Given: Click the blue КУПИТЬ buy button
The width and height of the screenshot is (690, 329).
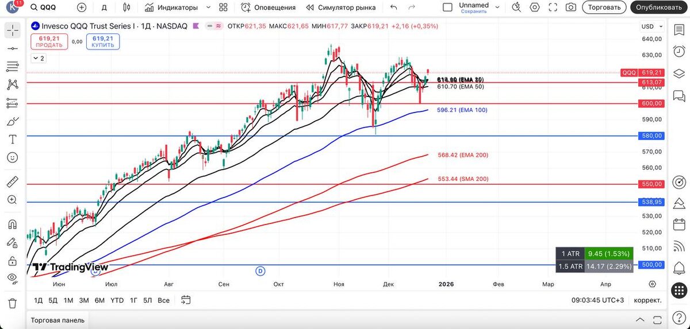Looking at the screenshot, I should point(103,41).
